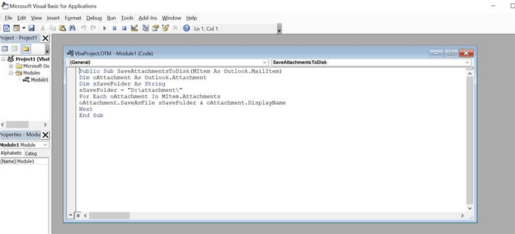Image resolution: width=515 pixels, height=234 pixels.
Task: Close the Project Explorer pane
Action: (45, 39)
